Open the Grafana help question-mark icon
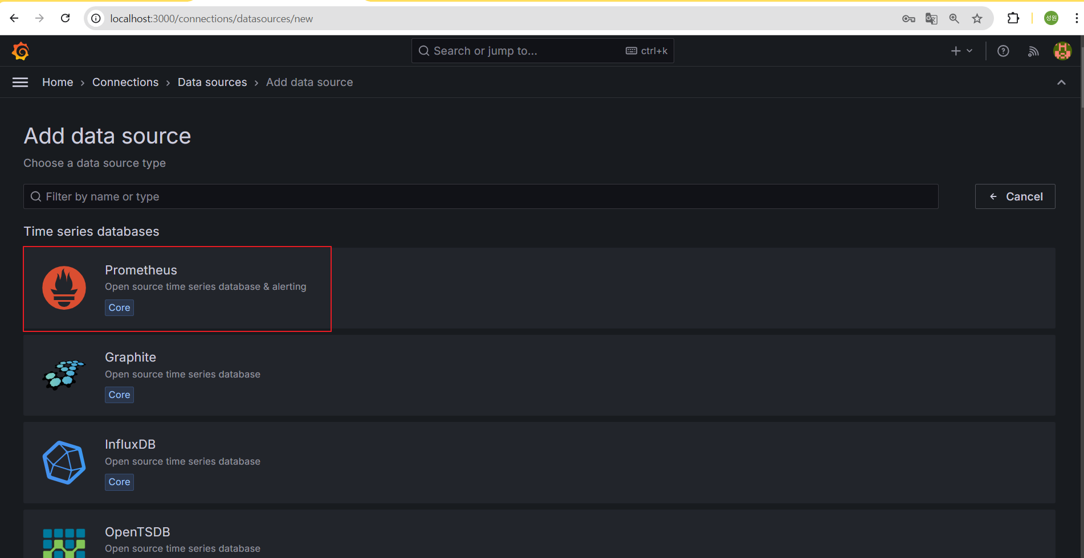Image resolution: width=1084 pixels, height=558 pixels. 1003,51
